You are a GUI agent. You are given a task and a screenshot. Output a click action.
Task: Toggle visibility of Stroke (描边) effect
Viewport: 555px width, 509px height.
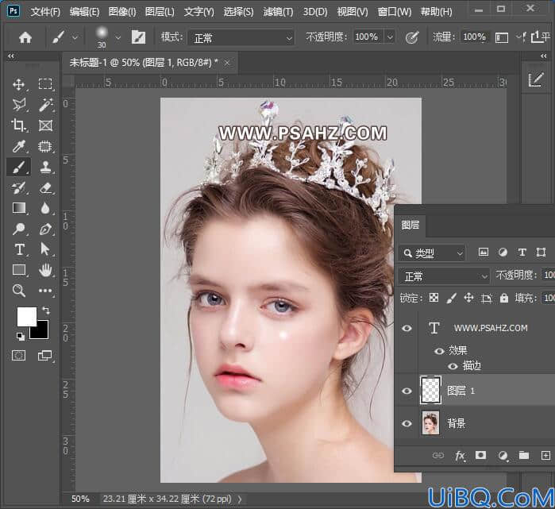(453, 366)
